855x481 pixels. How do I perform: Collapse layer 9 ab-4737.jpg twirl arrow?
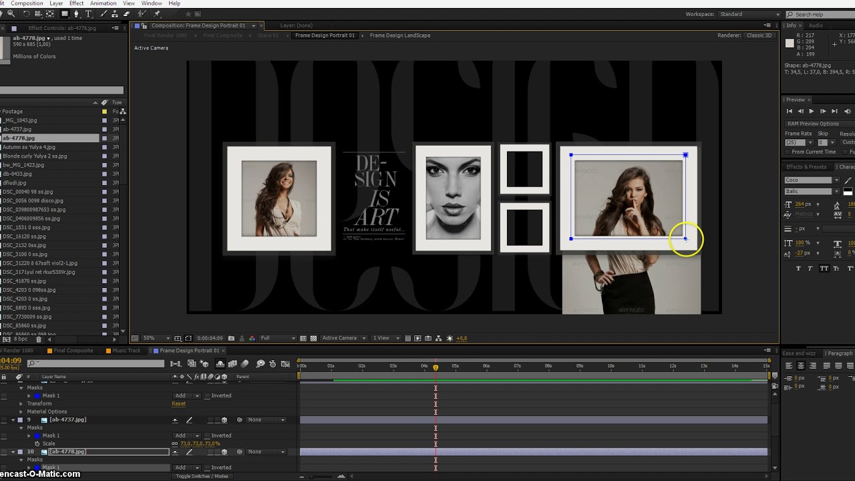[13, 420]
